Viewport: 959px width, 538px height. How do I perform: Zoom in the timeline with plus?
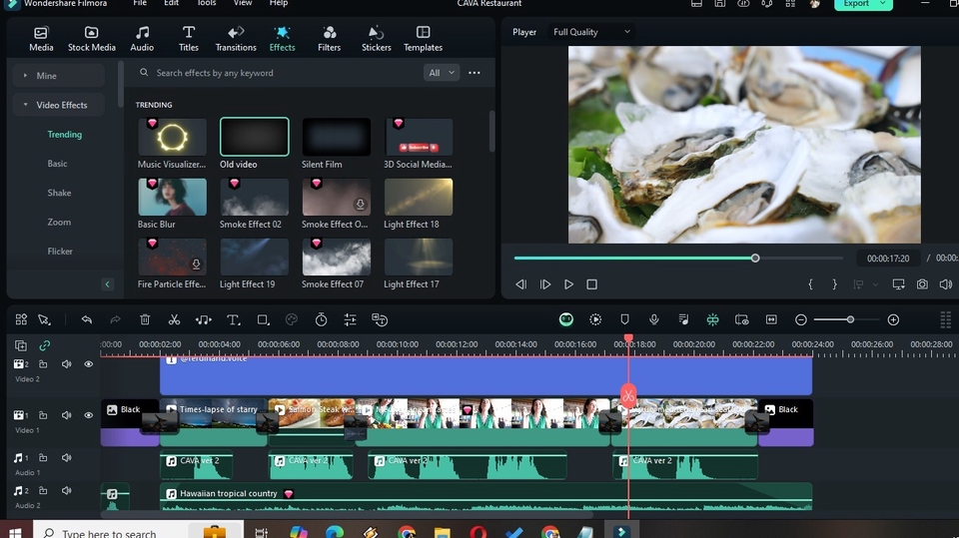[893, 319]
